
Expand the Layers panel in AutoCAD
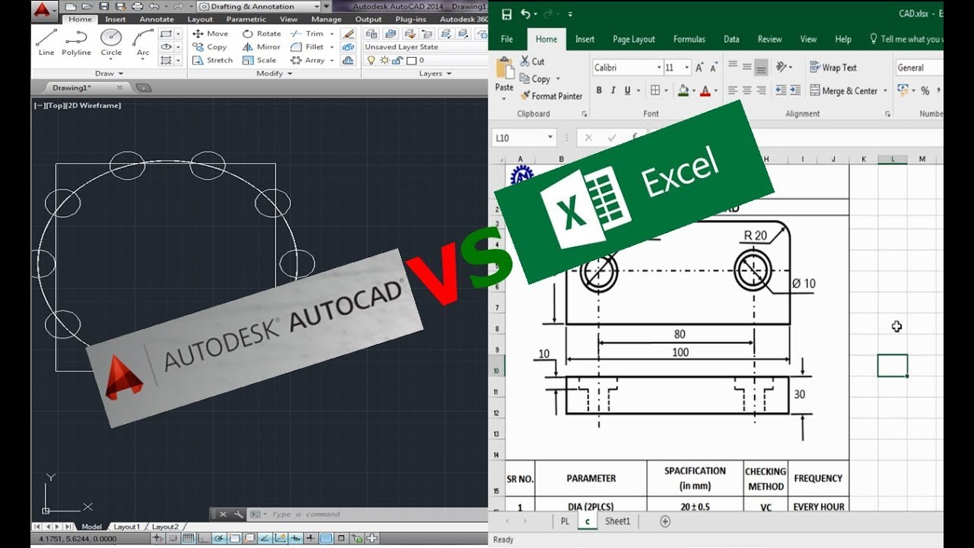[x=435, y=74]
